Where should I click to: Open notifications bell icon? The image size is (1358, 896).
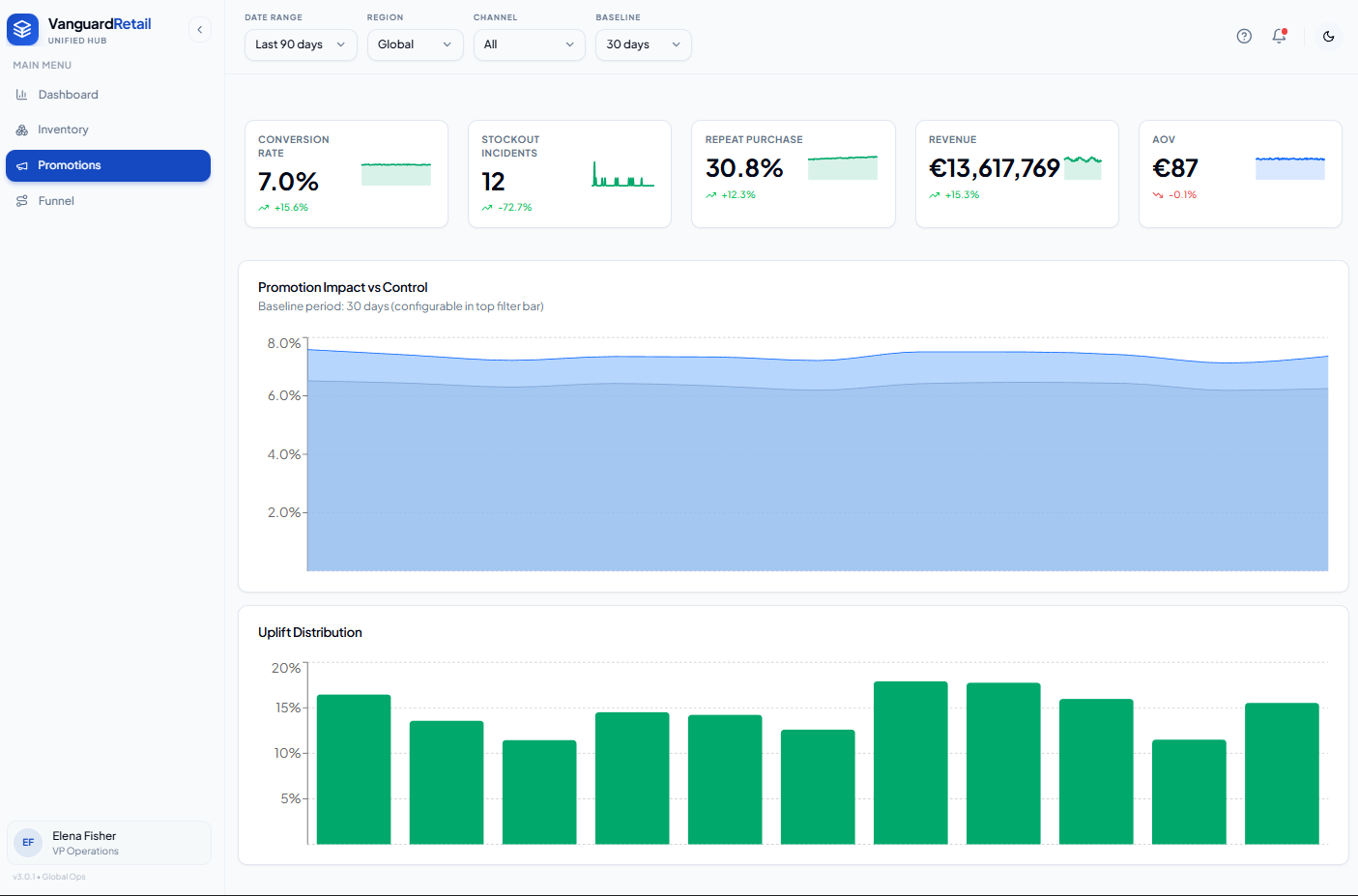1279,37
